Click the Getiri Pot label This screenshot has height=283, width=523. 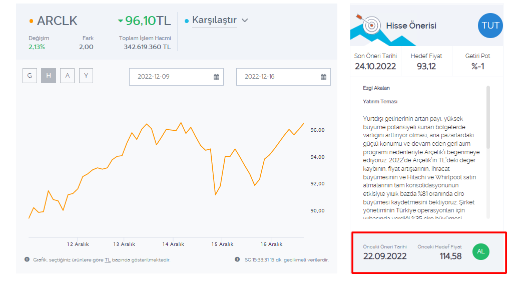(477, 56)
